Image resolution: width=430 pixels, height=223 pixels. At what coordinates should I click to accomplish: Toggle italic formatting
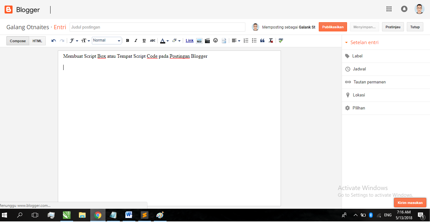136,41
